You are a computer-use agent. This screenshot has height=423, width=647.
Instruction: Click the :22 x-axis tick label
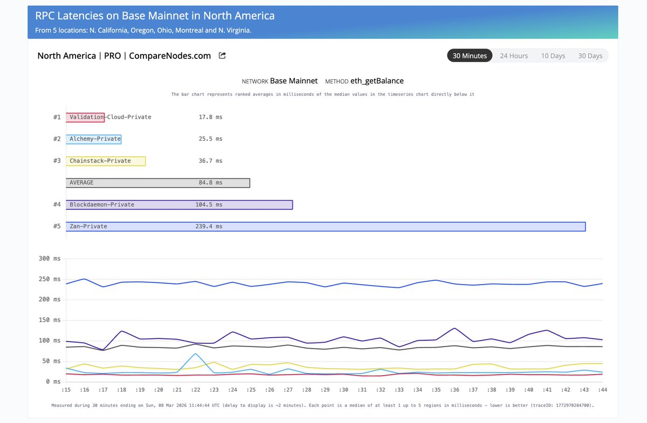pos(196,390)
